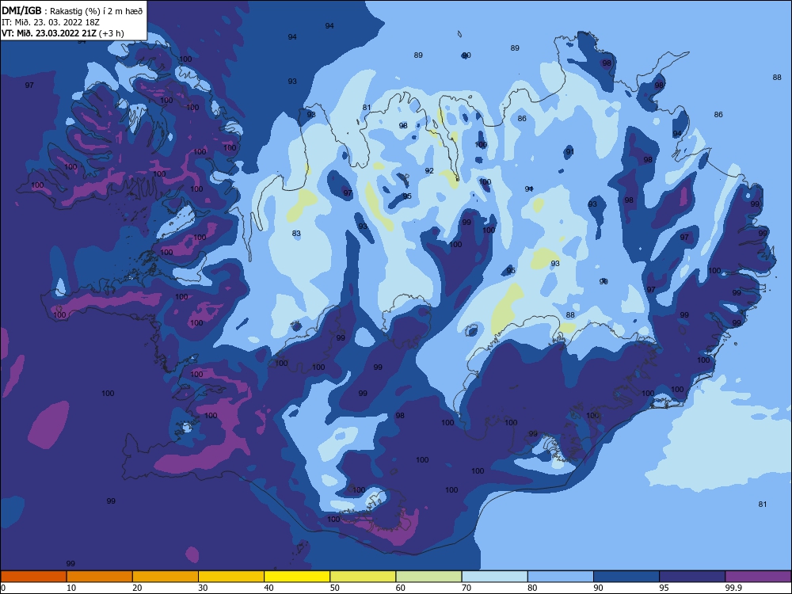The height and width of the screenshot is (594, 792).
Task: Click the humidity value "83" on the map
Action: pos(296,234)
